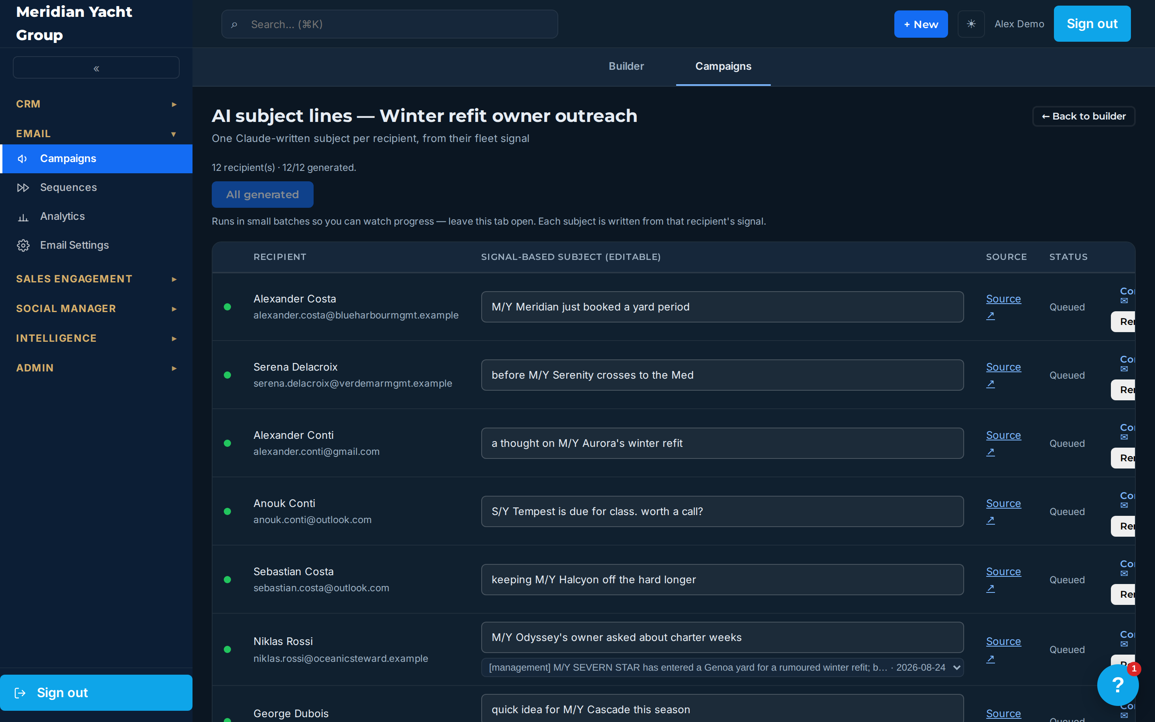Open Niklas Rossi's signal dropdown
This screenshot has height=722, width=1155.
722,667
